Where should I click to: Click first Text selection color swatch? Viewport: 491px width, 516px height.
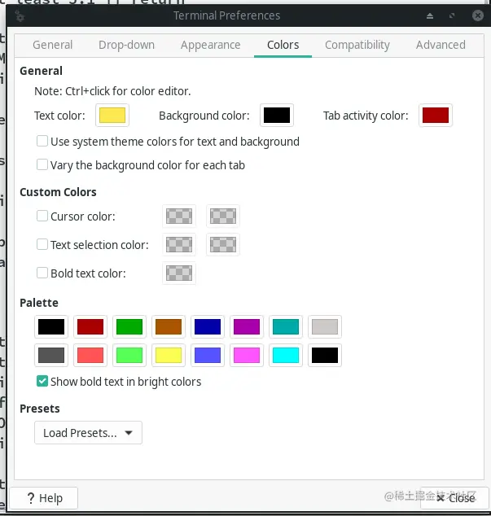pyautogui.click(x=179, y=244)
